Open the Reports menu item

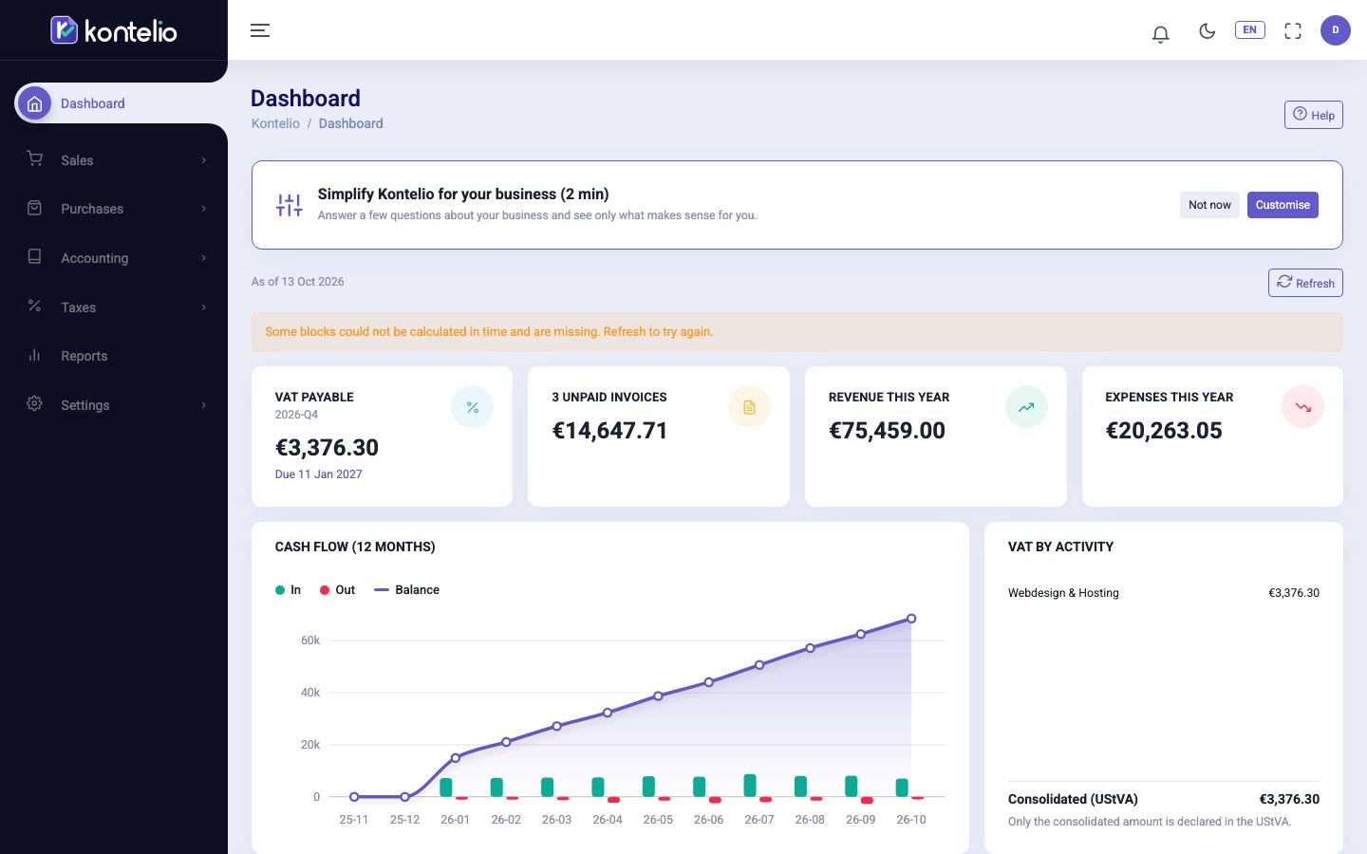(x=114, y=356)
